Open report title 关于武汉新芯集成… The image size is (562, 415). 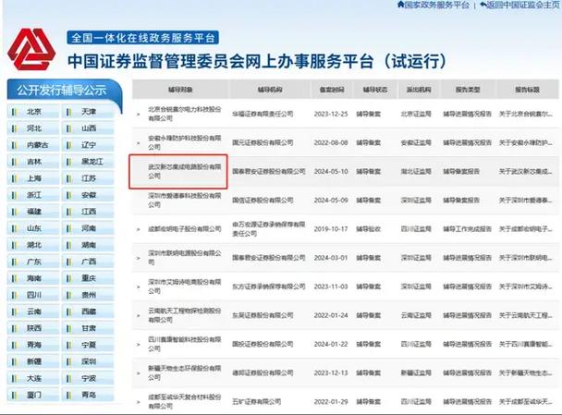(x=525, y=172)
